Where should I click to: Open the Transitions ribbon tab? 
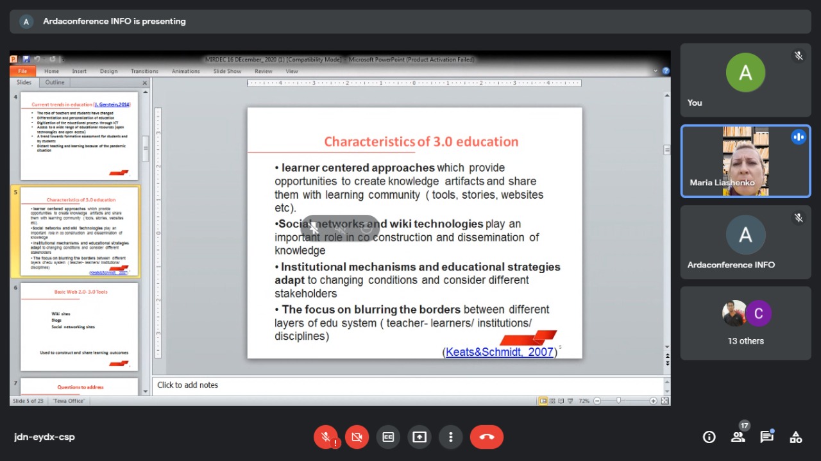(x=144, y=71)
